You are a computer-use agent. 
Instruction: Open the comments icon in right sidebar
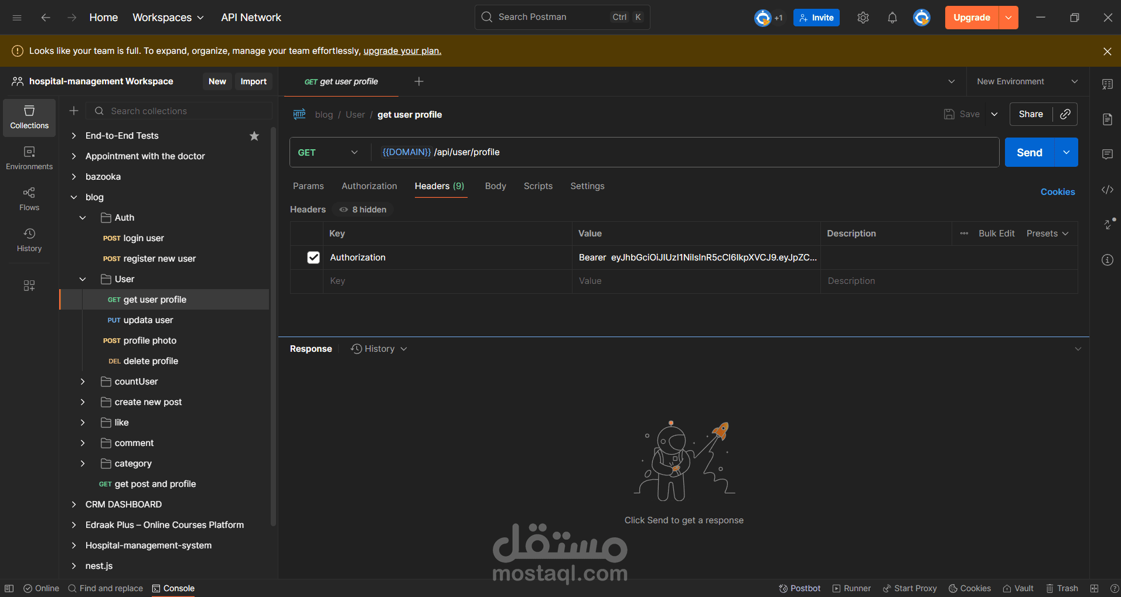1107,155
